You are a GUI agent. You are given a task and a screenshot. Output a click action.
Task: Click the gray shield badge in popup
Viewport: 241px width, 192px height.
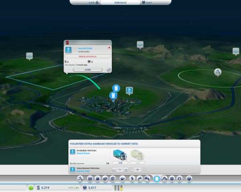75,50
